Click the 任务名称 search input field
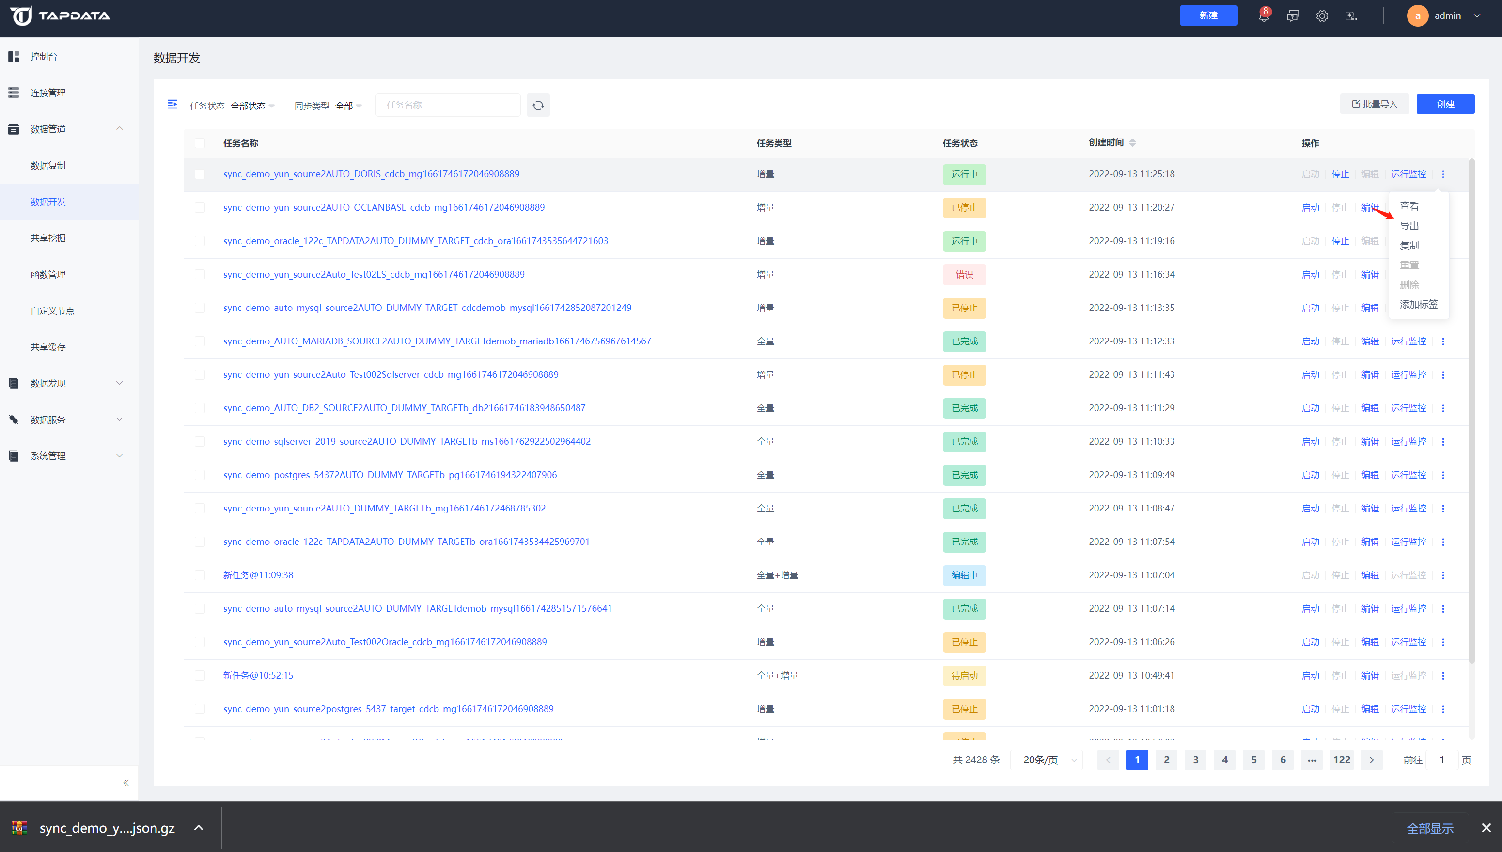 [x=448, y=105]
